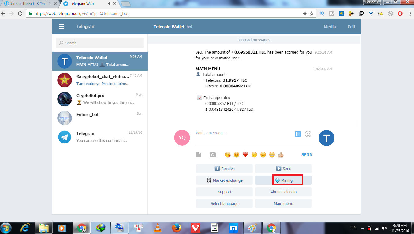The height and width of the screenshot is (234, 414).
Task: Attach a photo using the camera icon
Action: click(x=213, y=154)
